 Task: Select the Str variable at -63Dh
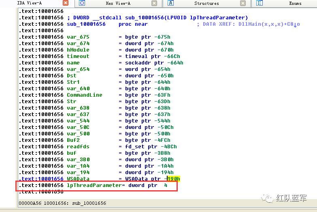point(72,102)
